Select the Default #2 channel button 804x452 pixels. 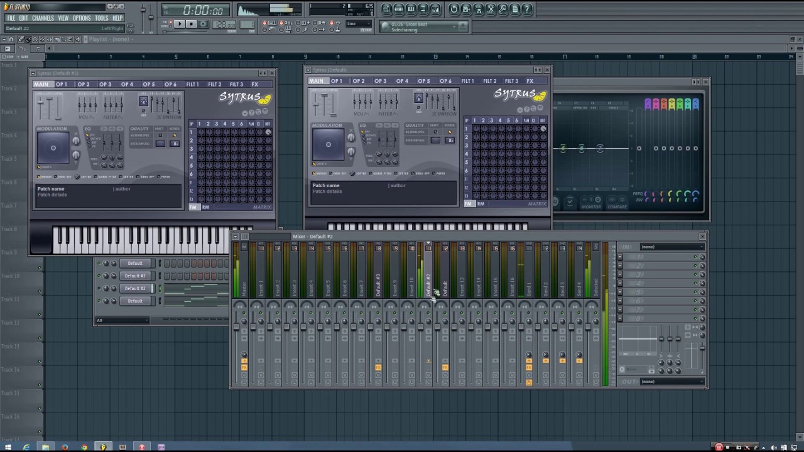click(135, 288)
